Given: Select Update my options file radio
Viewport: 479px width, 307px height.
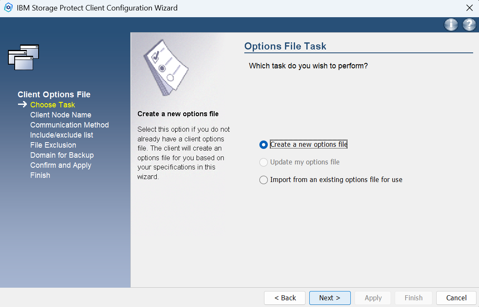Looking at the screenshot, I should coord(264,162).
